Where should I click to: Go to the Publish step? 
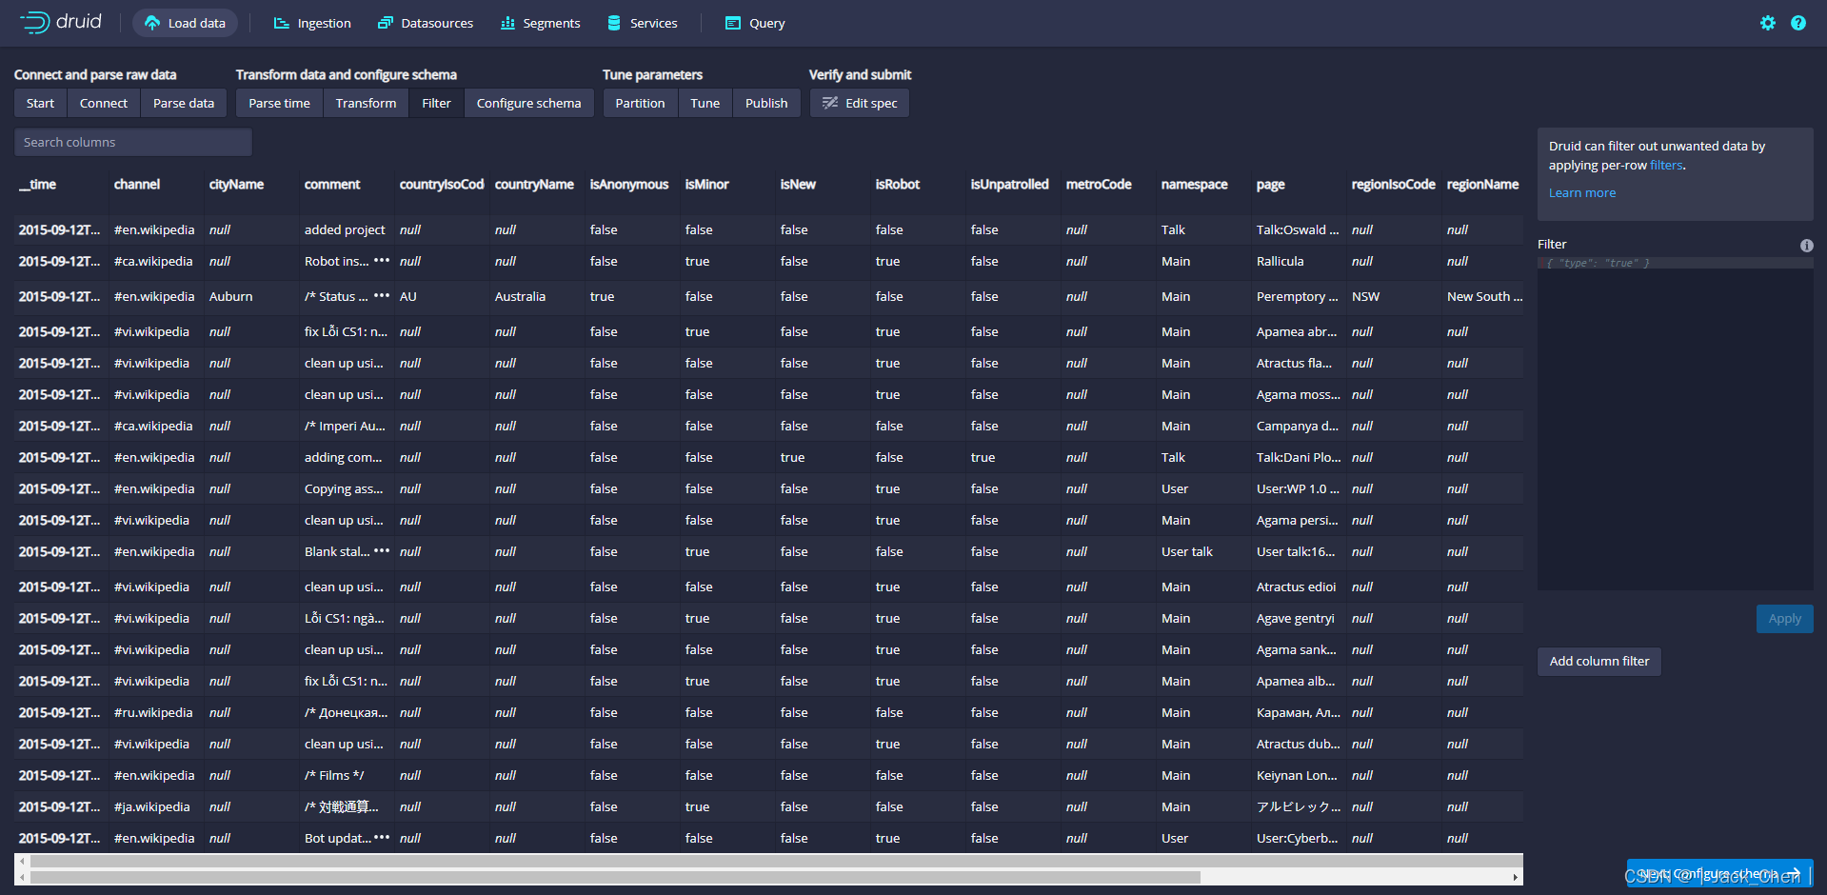click(x=766, y=103)
